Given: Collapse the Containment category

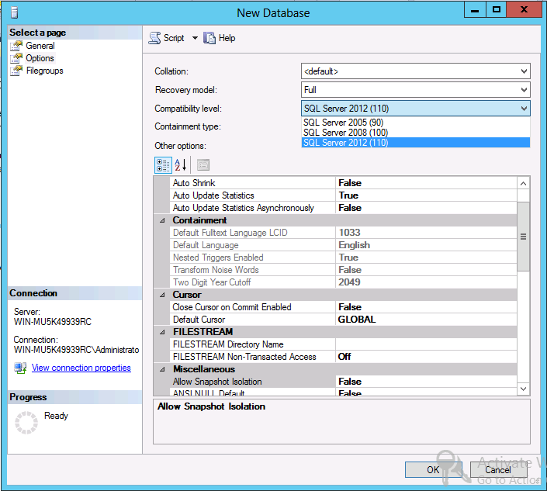Looking at the screenshot, I should [162, 220].
